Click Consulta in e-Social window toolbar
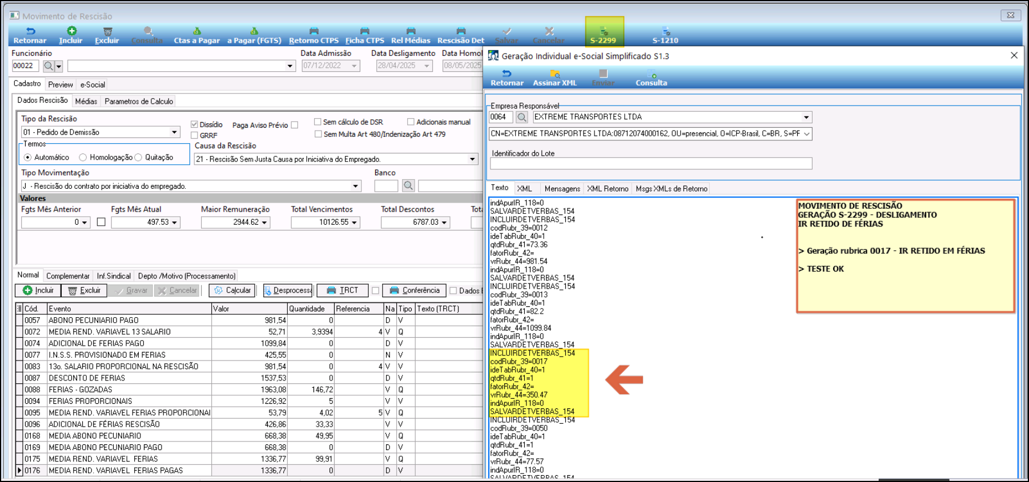1029x482 pixels. click(651, 78)
